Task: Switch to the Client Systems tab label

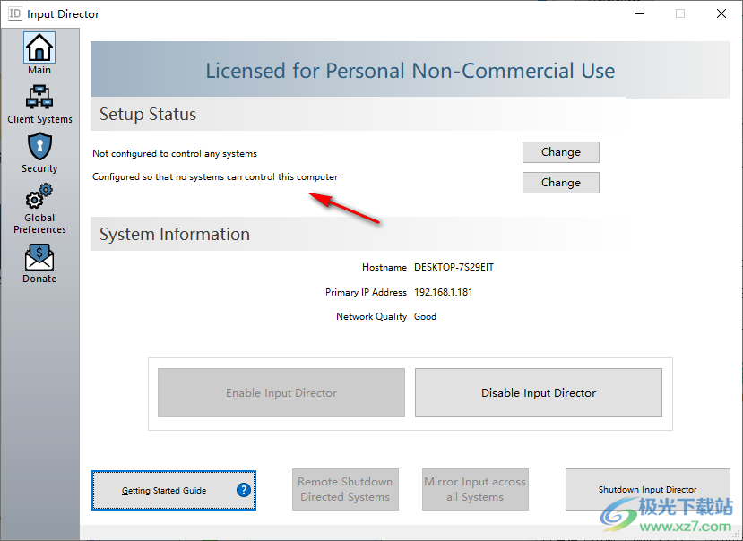Action: (39, 119)
